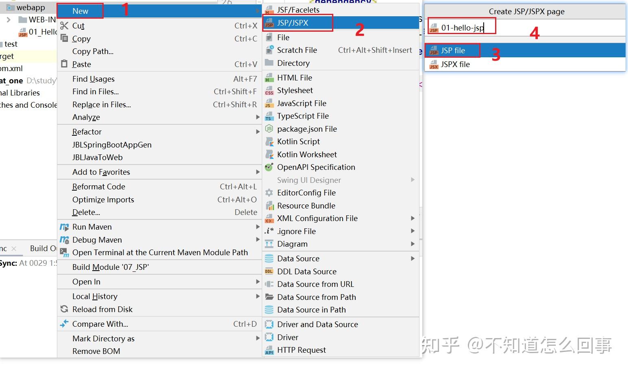Close the Sync tab in bottom panel
The width and height of the screenshot is (628, 371).
point(14,248)
